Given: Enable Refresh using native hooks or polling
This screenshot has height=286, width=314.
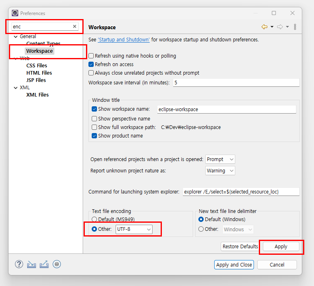Looking at the screenshot, I should click(x=91, y=56).
